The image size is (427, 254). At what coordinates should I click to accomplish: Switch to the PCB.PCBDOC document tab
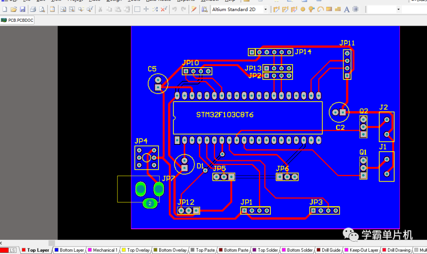tap(17, 20)
